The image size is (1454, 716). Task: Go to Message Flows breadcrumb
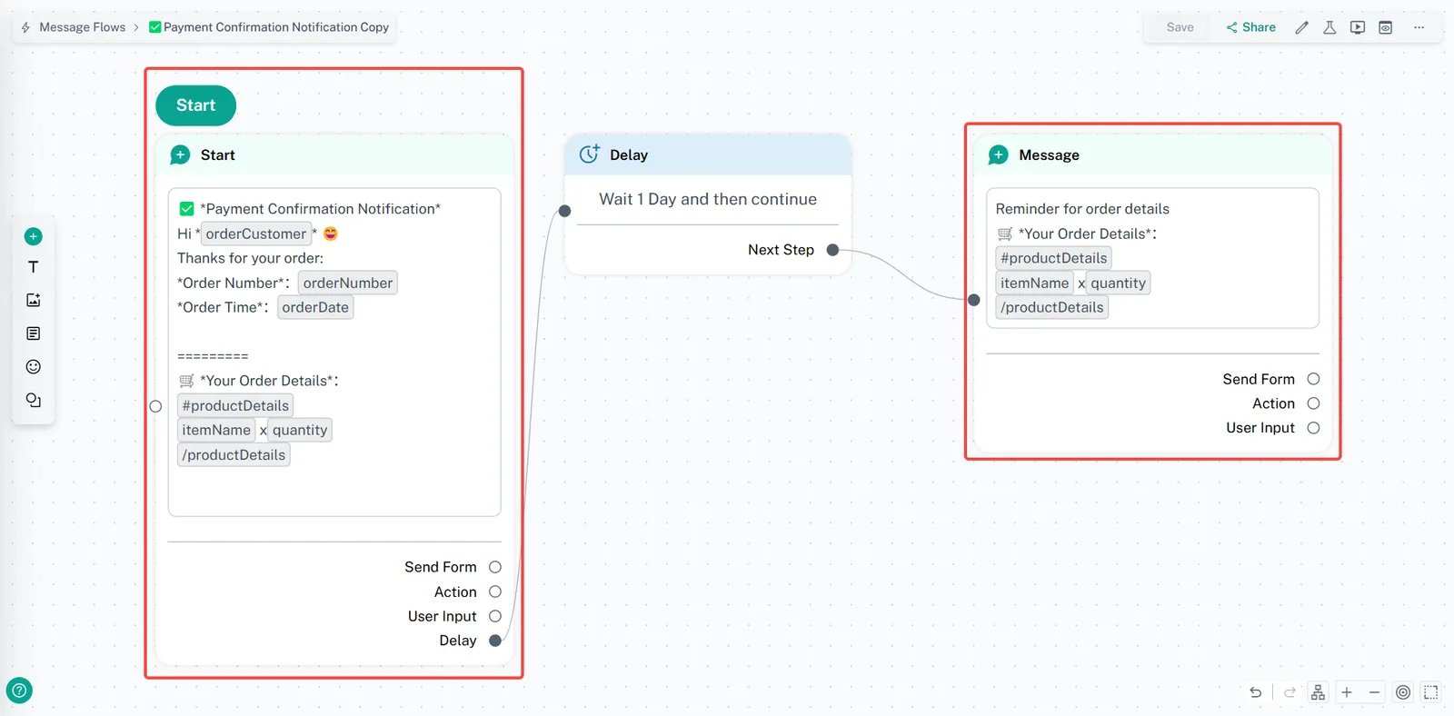(x=82, y=27)
